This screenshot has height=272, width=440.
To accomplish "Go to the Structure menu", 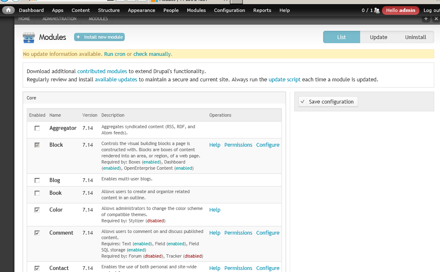I will click(109, 10).
